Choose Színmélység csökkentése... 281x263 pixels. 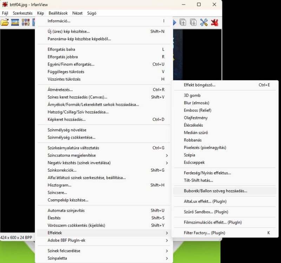(104, 137)
